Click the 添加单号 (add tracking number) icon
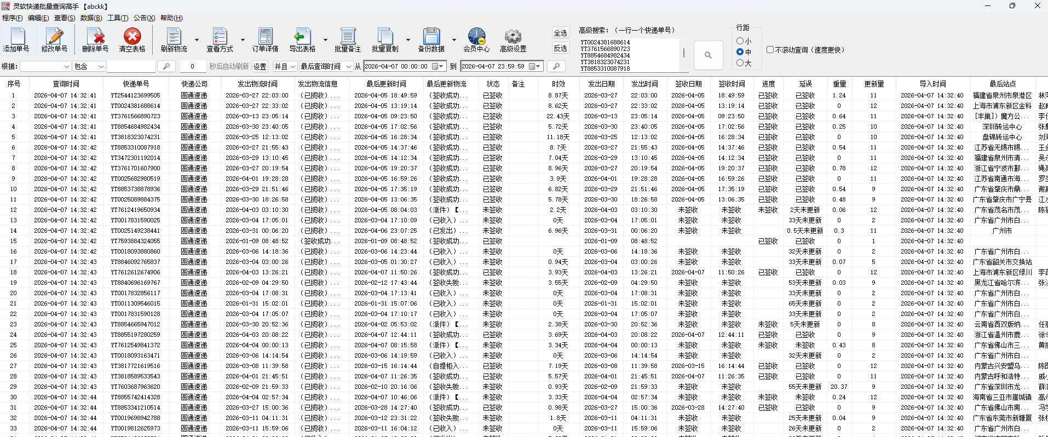 16,37
